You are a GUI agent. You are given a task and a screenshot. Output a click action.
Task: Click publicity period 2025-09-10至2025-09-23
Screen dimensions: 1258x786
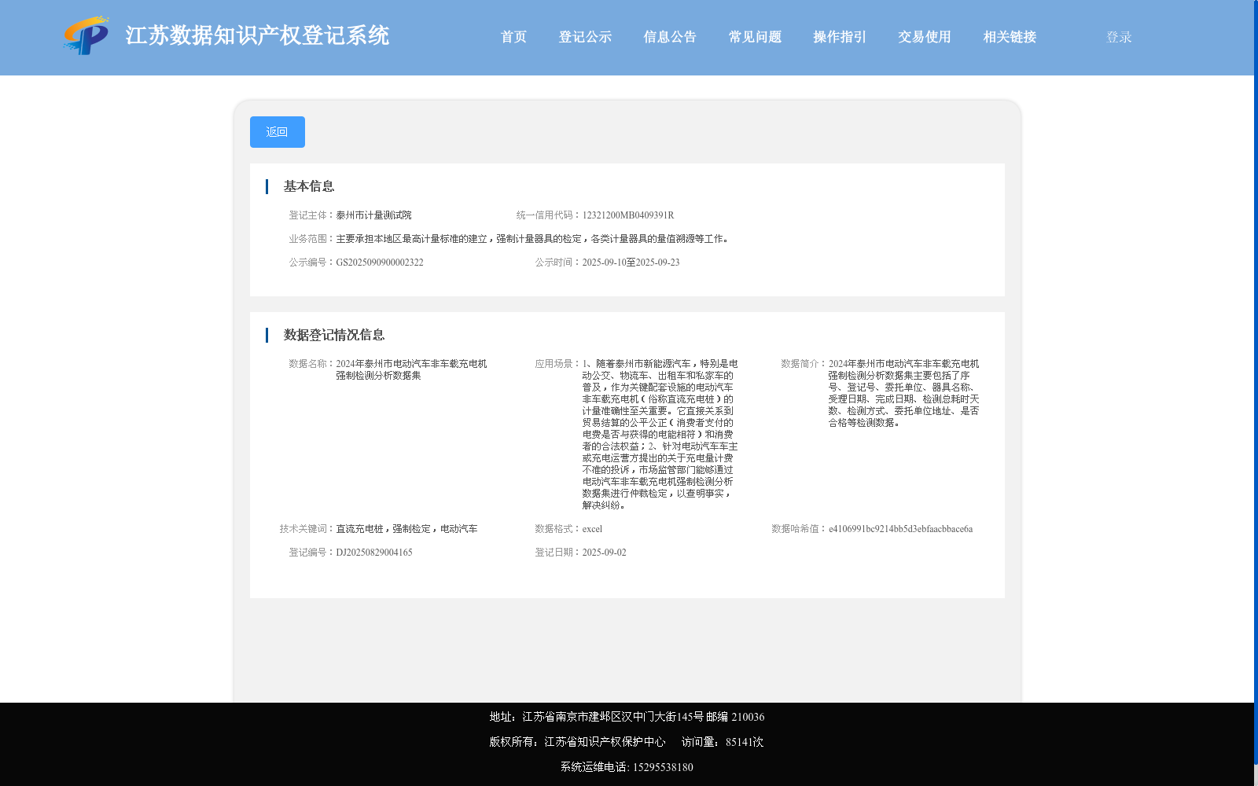631,263
